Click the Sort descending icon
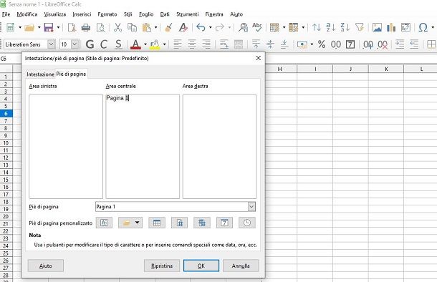This screenshot has width=437, height=282. (x=345, y=27)
